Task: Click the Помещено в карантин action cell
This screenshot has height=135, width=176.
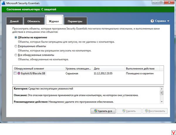Action: click(140, 73)
